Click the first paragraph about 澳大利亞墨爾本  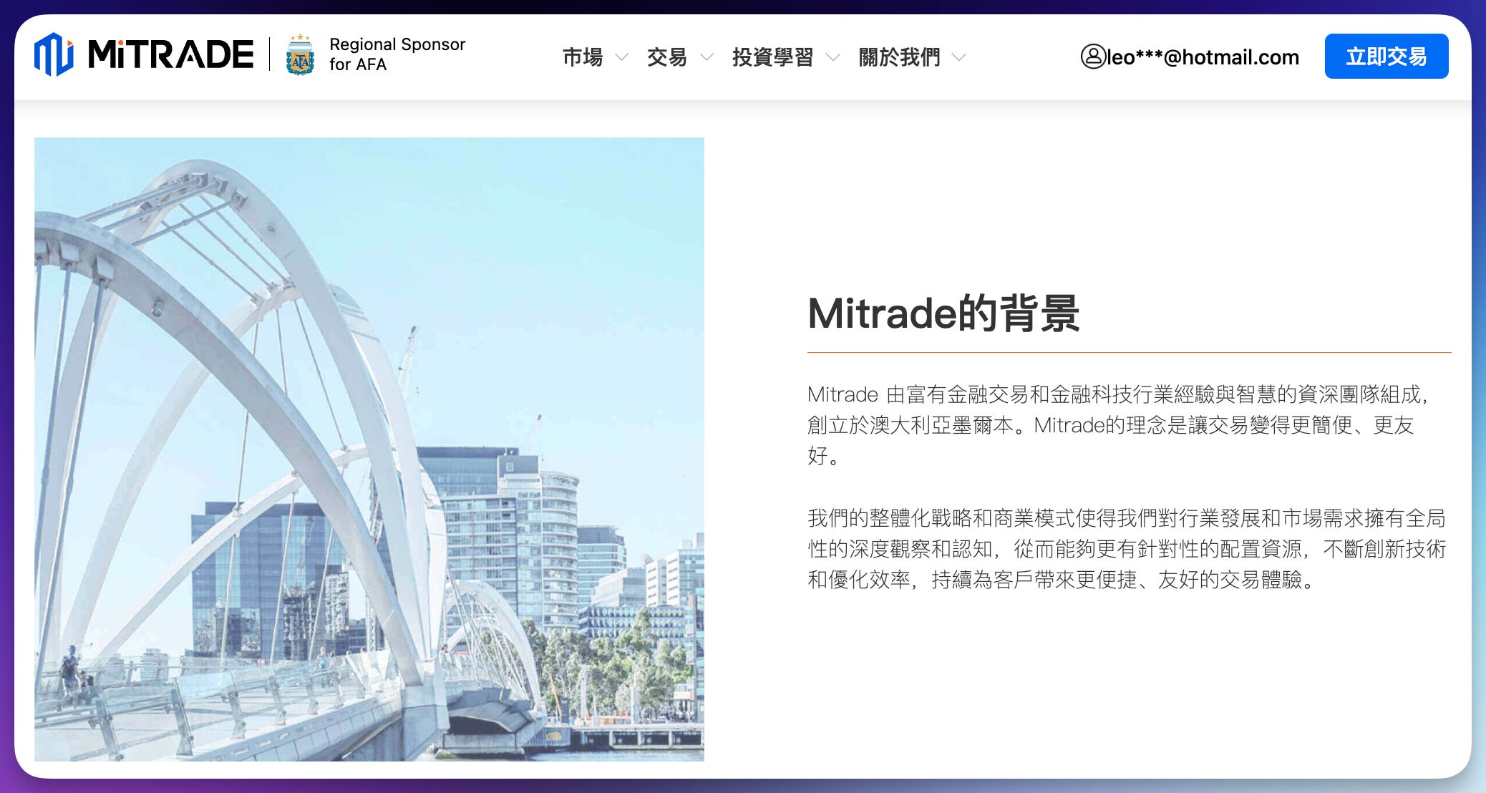(1117, 424)
